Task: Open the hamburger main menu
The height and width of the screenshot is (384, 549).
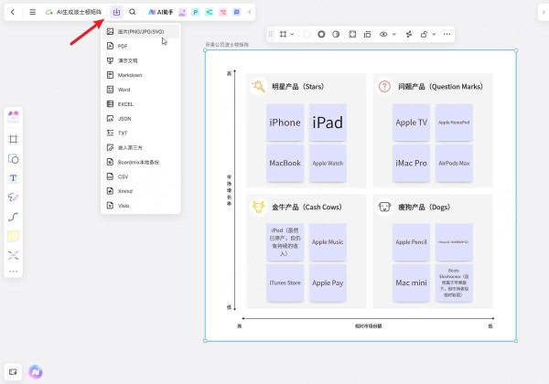Action: coord(33,12)
